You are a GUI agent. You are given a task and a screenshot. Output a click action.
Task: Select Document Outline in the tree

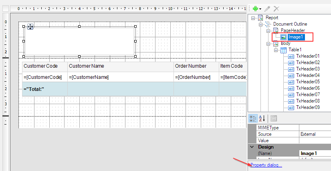point(290,24)
